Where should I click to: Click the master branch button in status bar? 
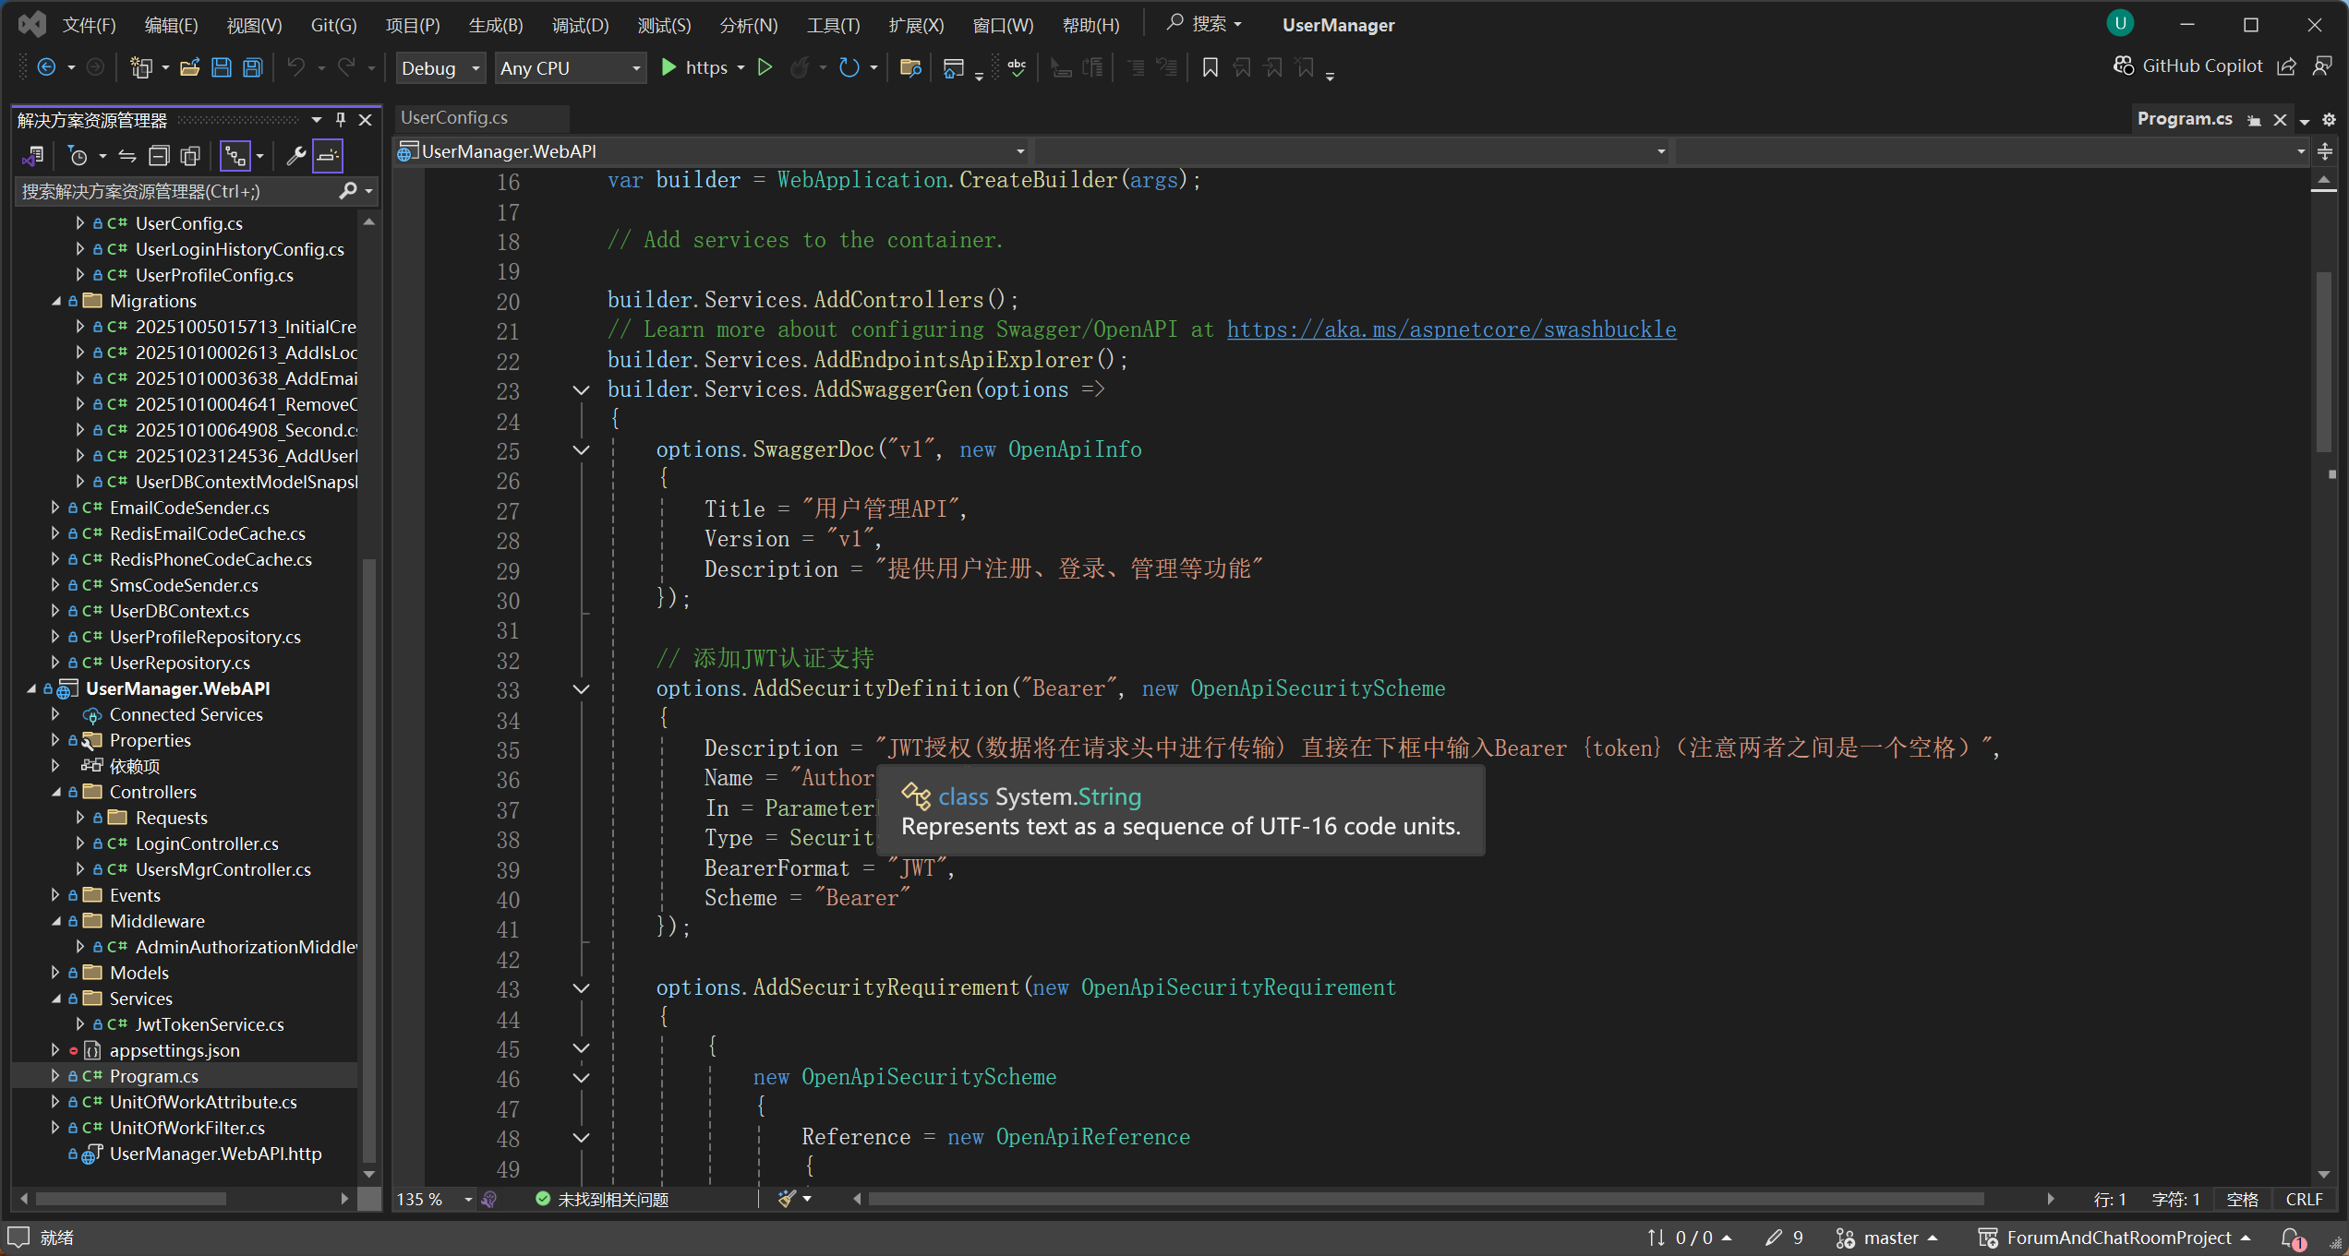1887,1238
